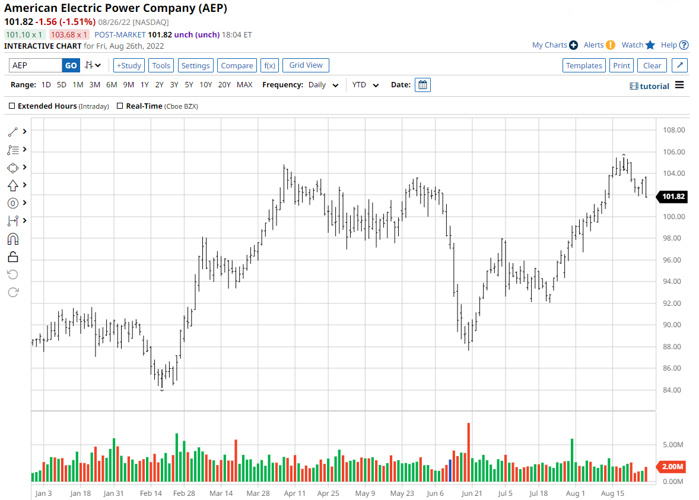Click the 101.82 current price marker
The height and width of the screenshot is (500, 699).
click(672, 196)
